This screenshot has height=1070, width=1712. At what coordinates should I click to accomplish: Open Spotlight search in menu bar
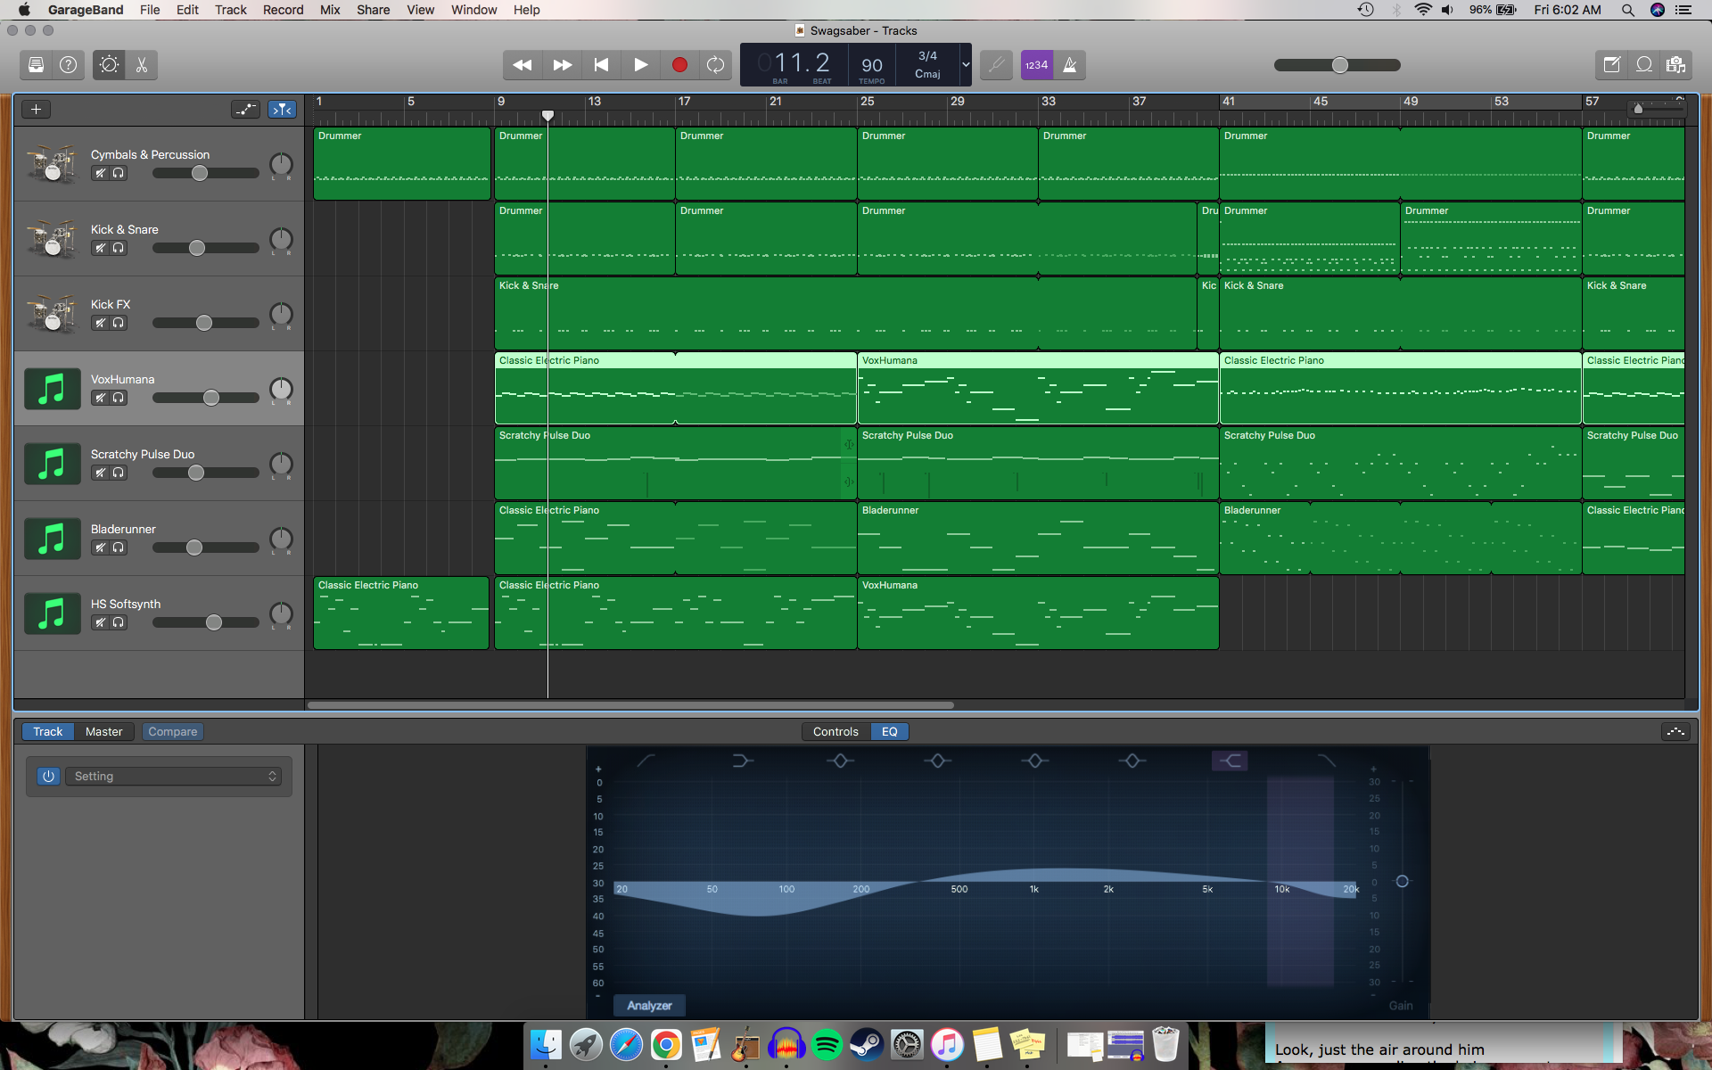point(1627,10)
